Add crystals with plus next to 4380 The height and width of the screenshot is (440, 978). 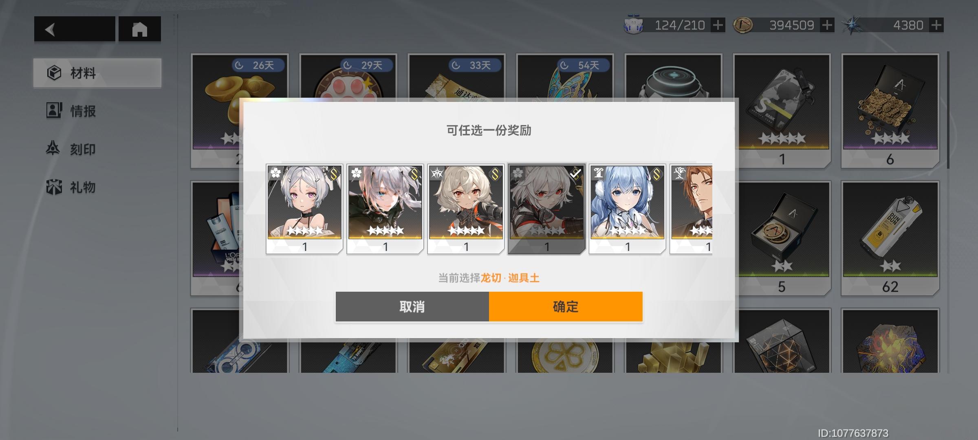936,25
